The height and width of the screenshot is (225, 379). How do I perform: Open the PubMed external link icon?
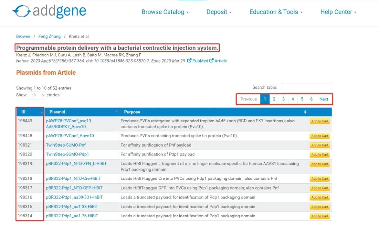(189, 61)
